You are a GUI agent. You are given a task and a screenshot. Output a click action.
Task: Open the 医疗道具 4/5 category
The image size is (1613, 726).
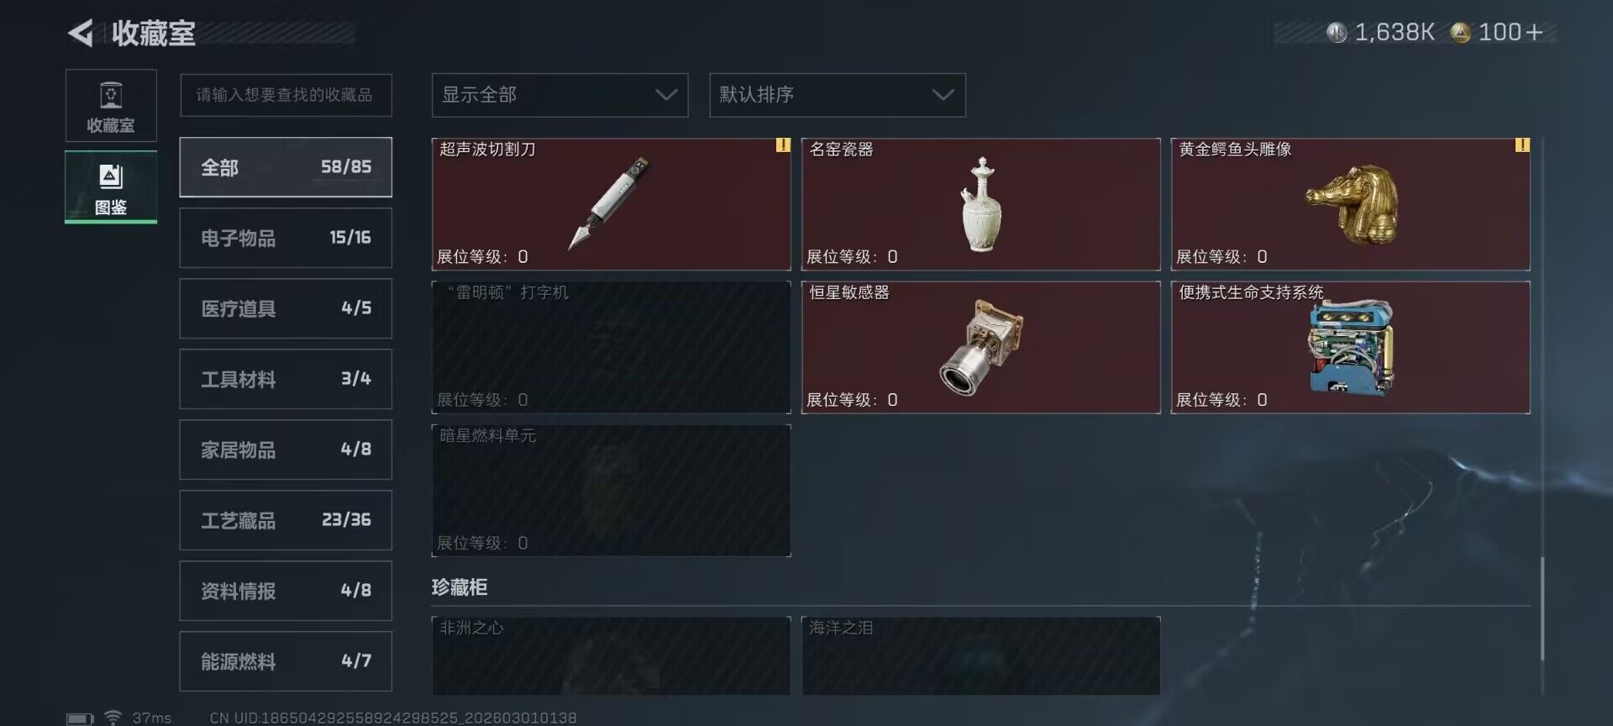pos(286,308)
